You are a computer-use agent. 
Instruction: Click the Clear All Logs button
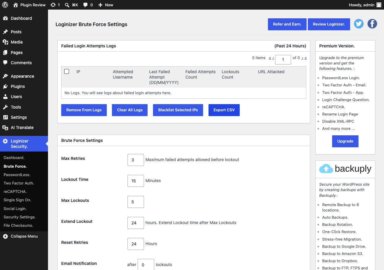tap(130, 110)
